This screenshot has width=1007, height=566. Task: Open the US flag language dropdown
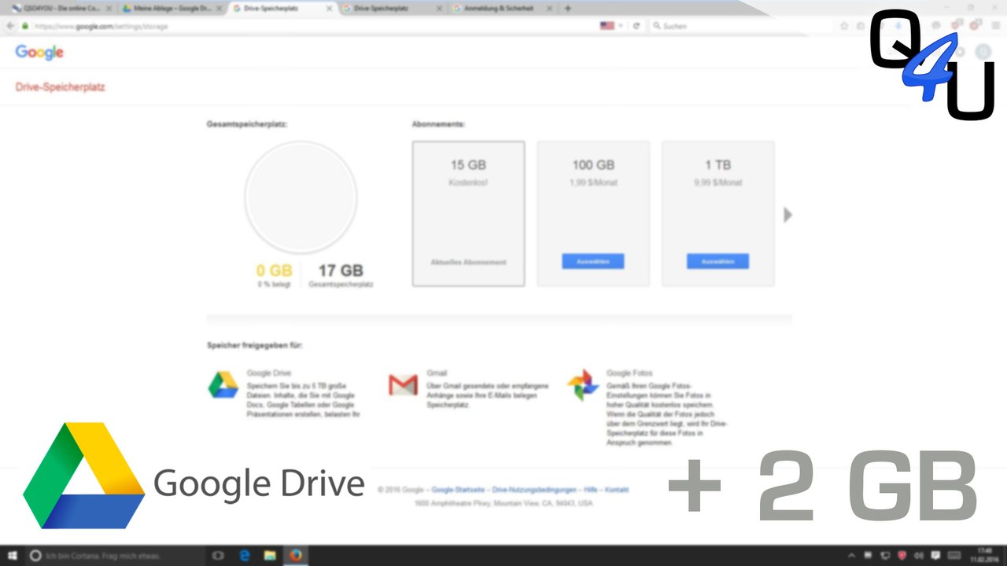(610, 26)
